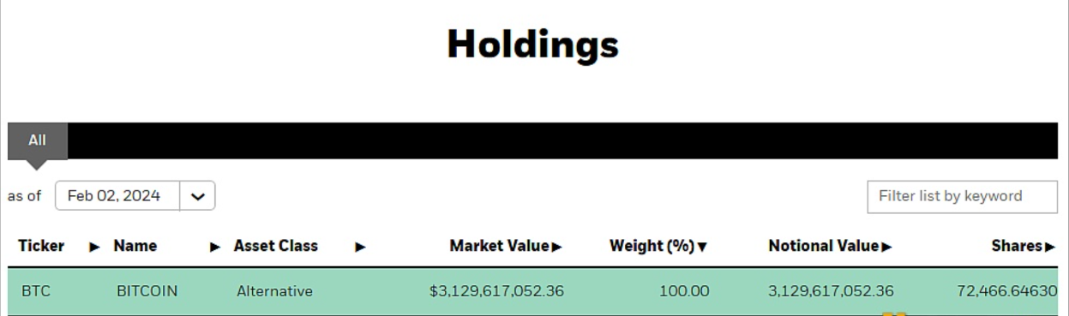Sort by the Ticker column header
Screen dimensions: 1069x316
tap(41, 246)
